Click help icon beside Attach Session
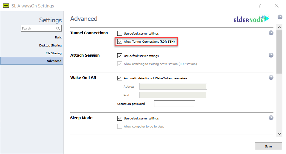The image size is (286, 154). coord(271,55)
